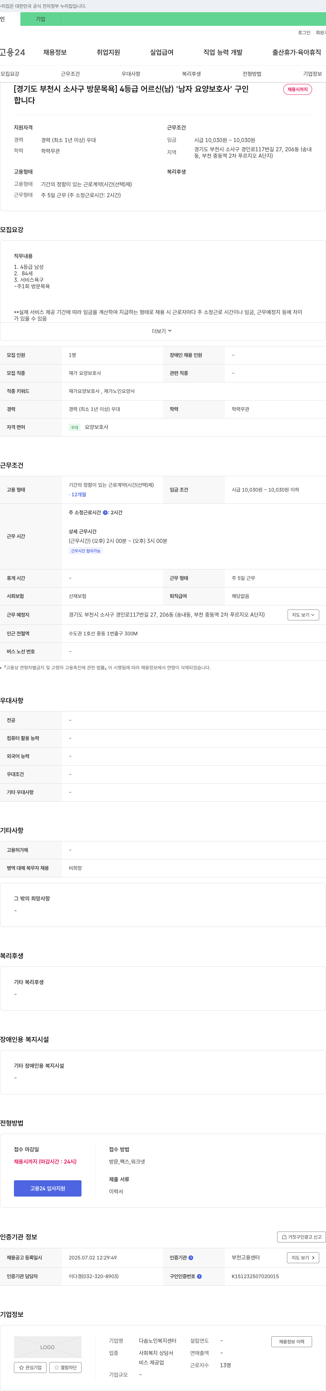The height and width of the screenshot is (1391, 326).
Task: Jump to the 복리후생 section tab
Action: tap(191, 74)
